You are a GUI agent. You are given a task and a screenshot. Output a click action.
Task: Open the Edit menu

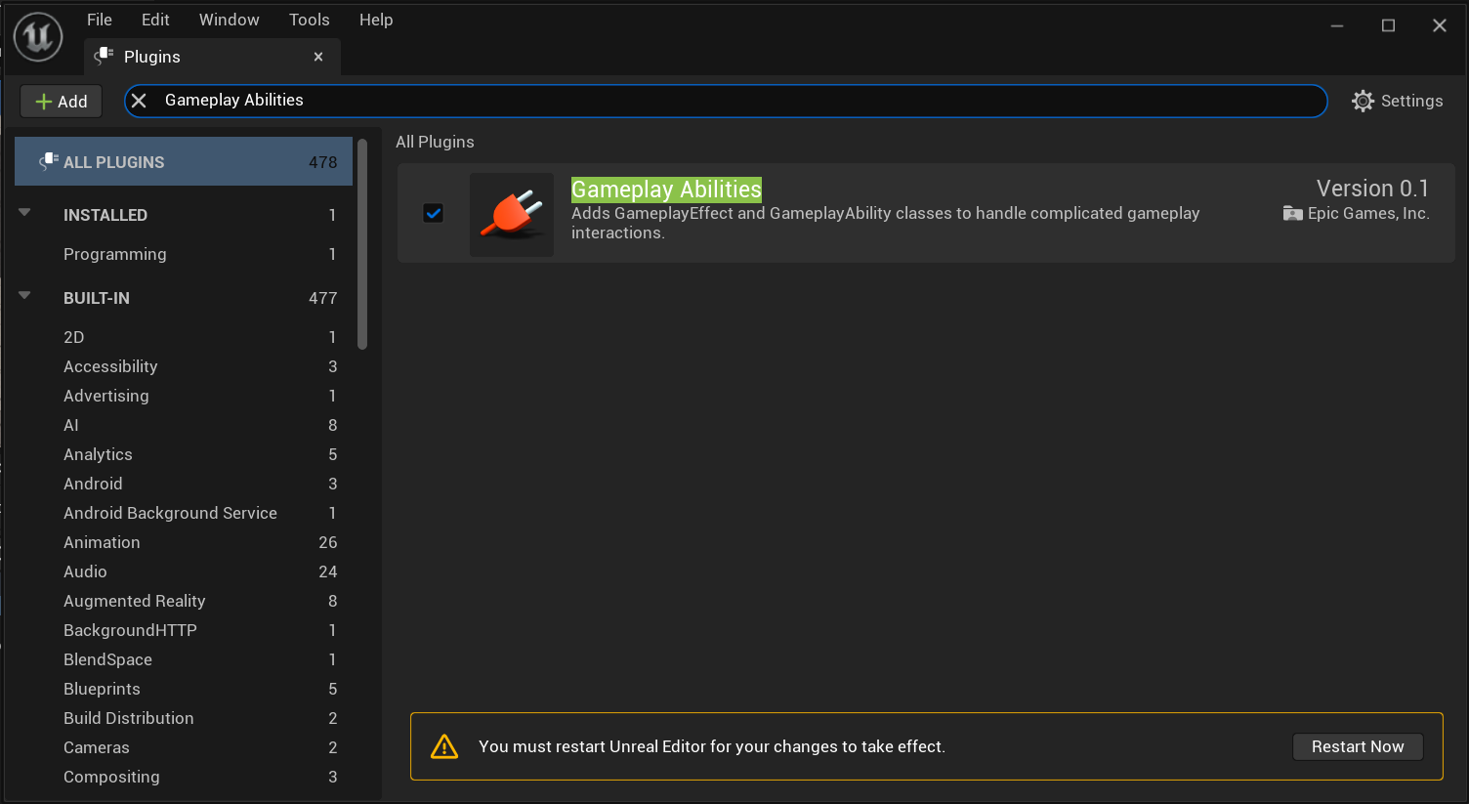click(155, 20)
